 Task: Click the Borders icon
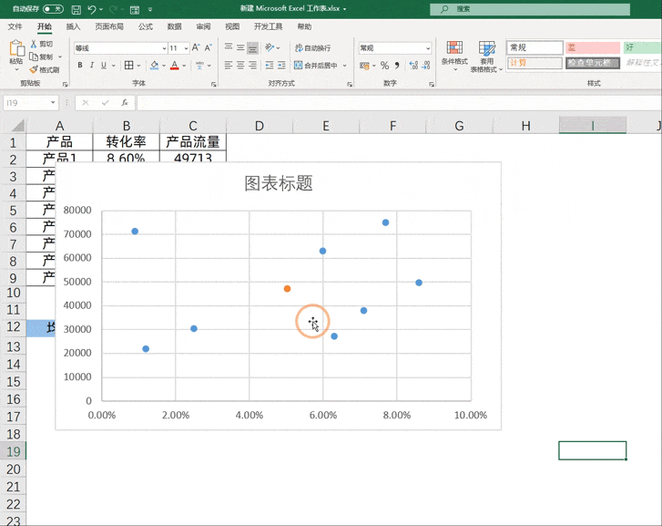coord(128,66)
